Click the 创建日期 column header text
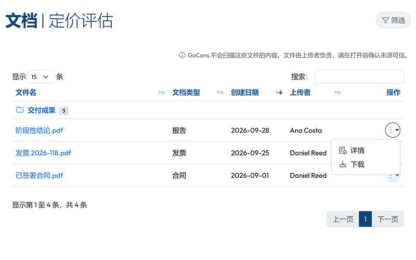 pos(244,93)
